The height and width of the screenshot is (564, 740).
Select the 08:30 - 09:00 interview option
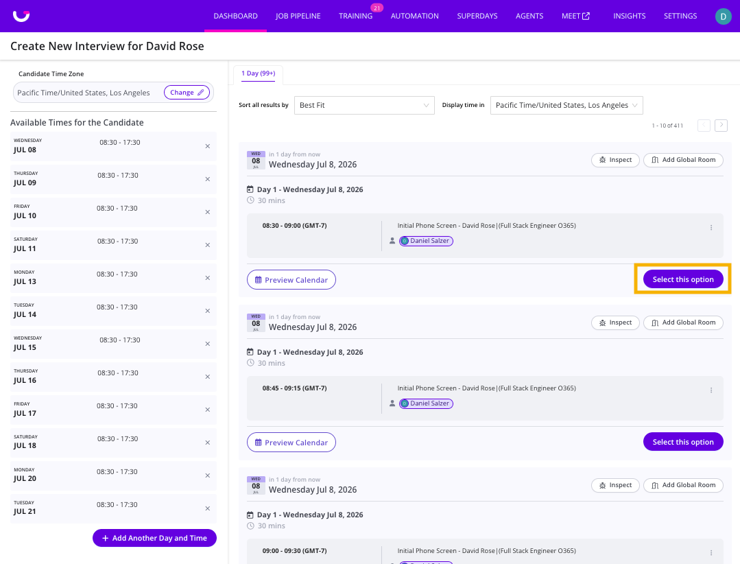coord(683,279)
